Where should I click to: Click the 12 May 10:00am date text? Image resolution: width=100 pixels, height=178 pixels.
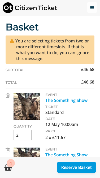(62, 125)
